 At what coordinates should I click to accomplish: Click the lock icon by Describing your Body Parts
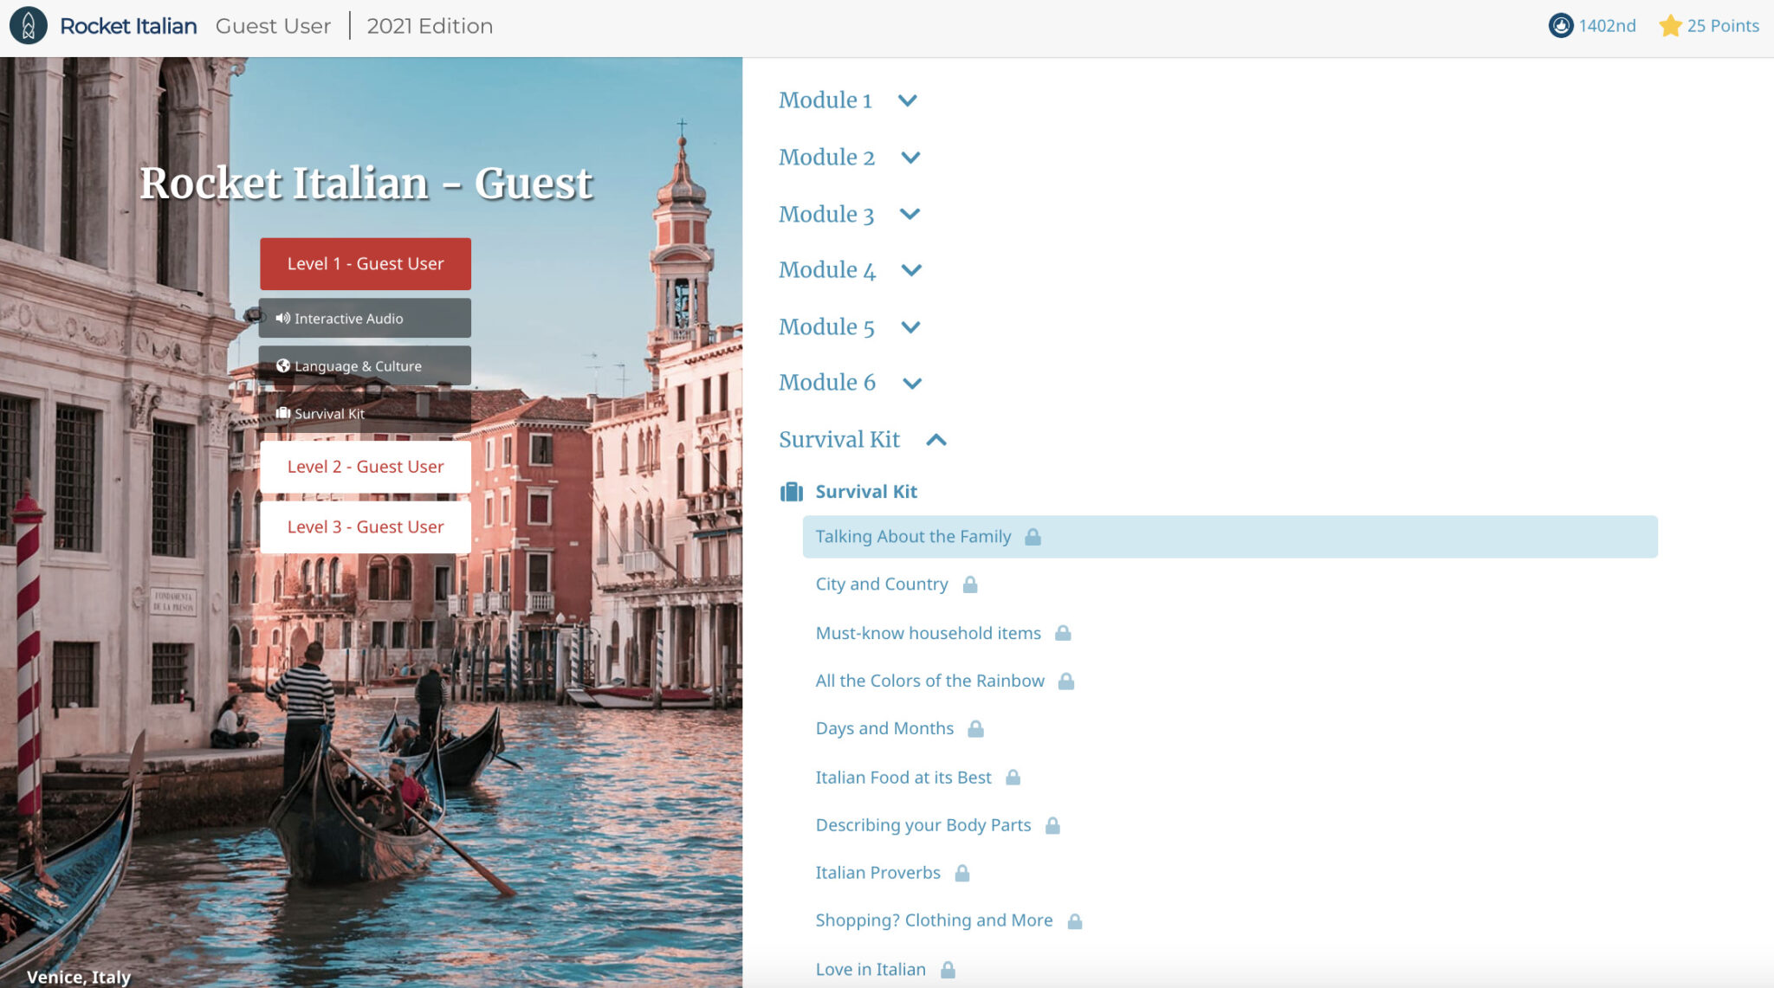pos(1052,825)
